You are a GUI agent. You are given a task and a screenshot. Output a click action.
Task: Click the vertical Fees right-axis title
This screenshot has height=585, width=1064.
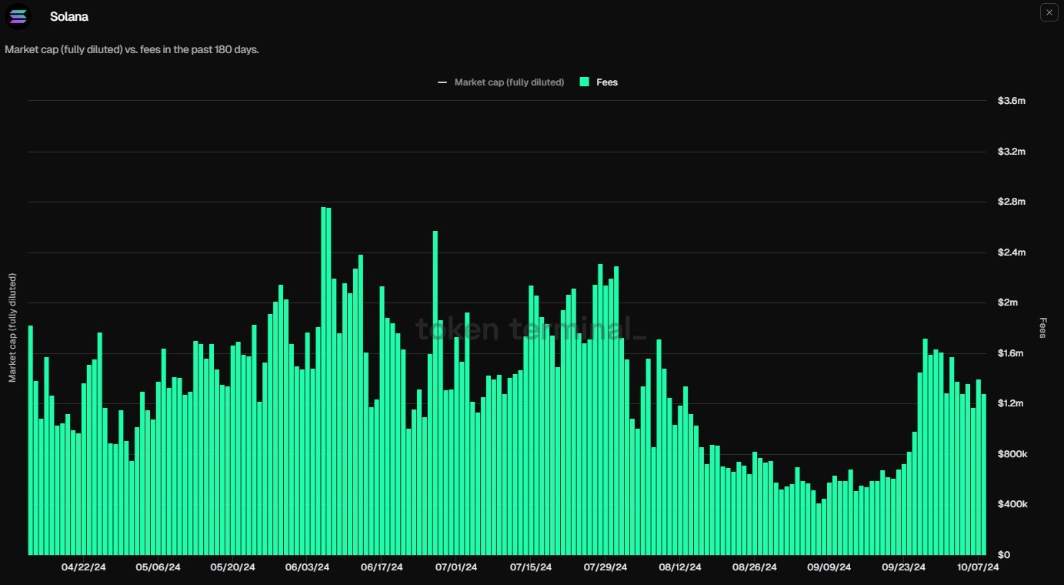tap(1042, 328)
